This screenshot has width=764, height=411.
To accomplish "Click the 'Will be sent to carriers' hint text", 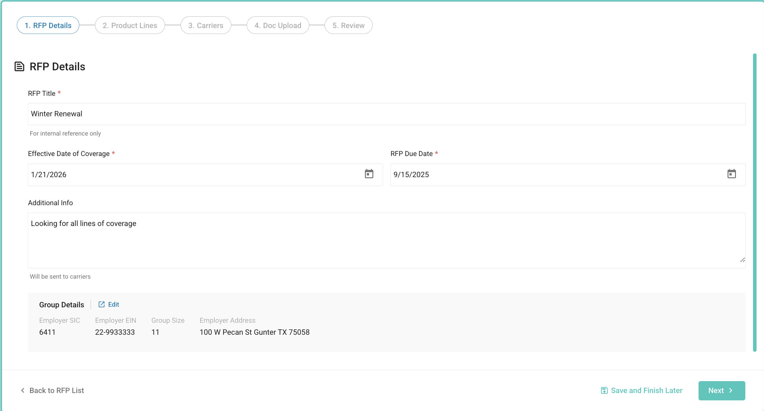I will pos(60,276).
